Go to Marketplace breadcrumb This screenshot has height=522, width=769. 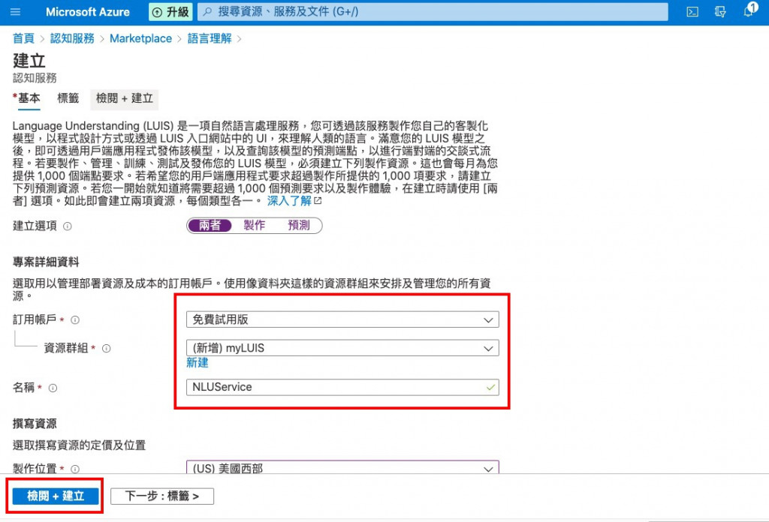click(x=140, y=38)
